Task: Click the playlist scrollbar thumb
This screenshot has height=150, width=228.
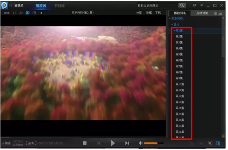Action: (x=223, y=39)
